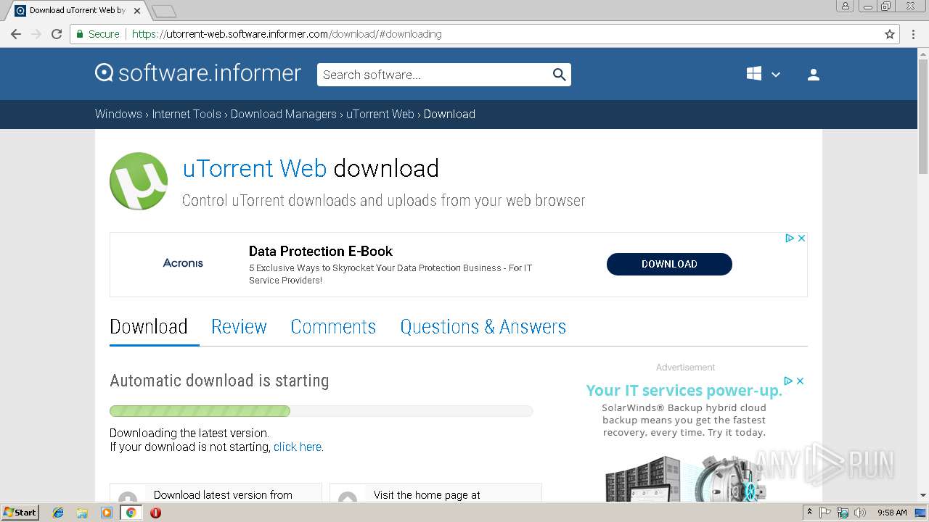This screenshot has height=522, width=929.
Task: Click the browser forward arrow
Action: 36,34
